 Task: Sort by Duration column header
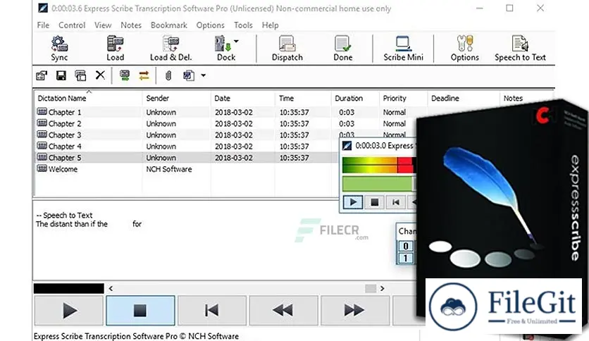[355, 99]
